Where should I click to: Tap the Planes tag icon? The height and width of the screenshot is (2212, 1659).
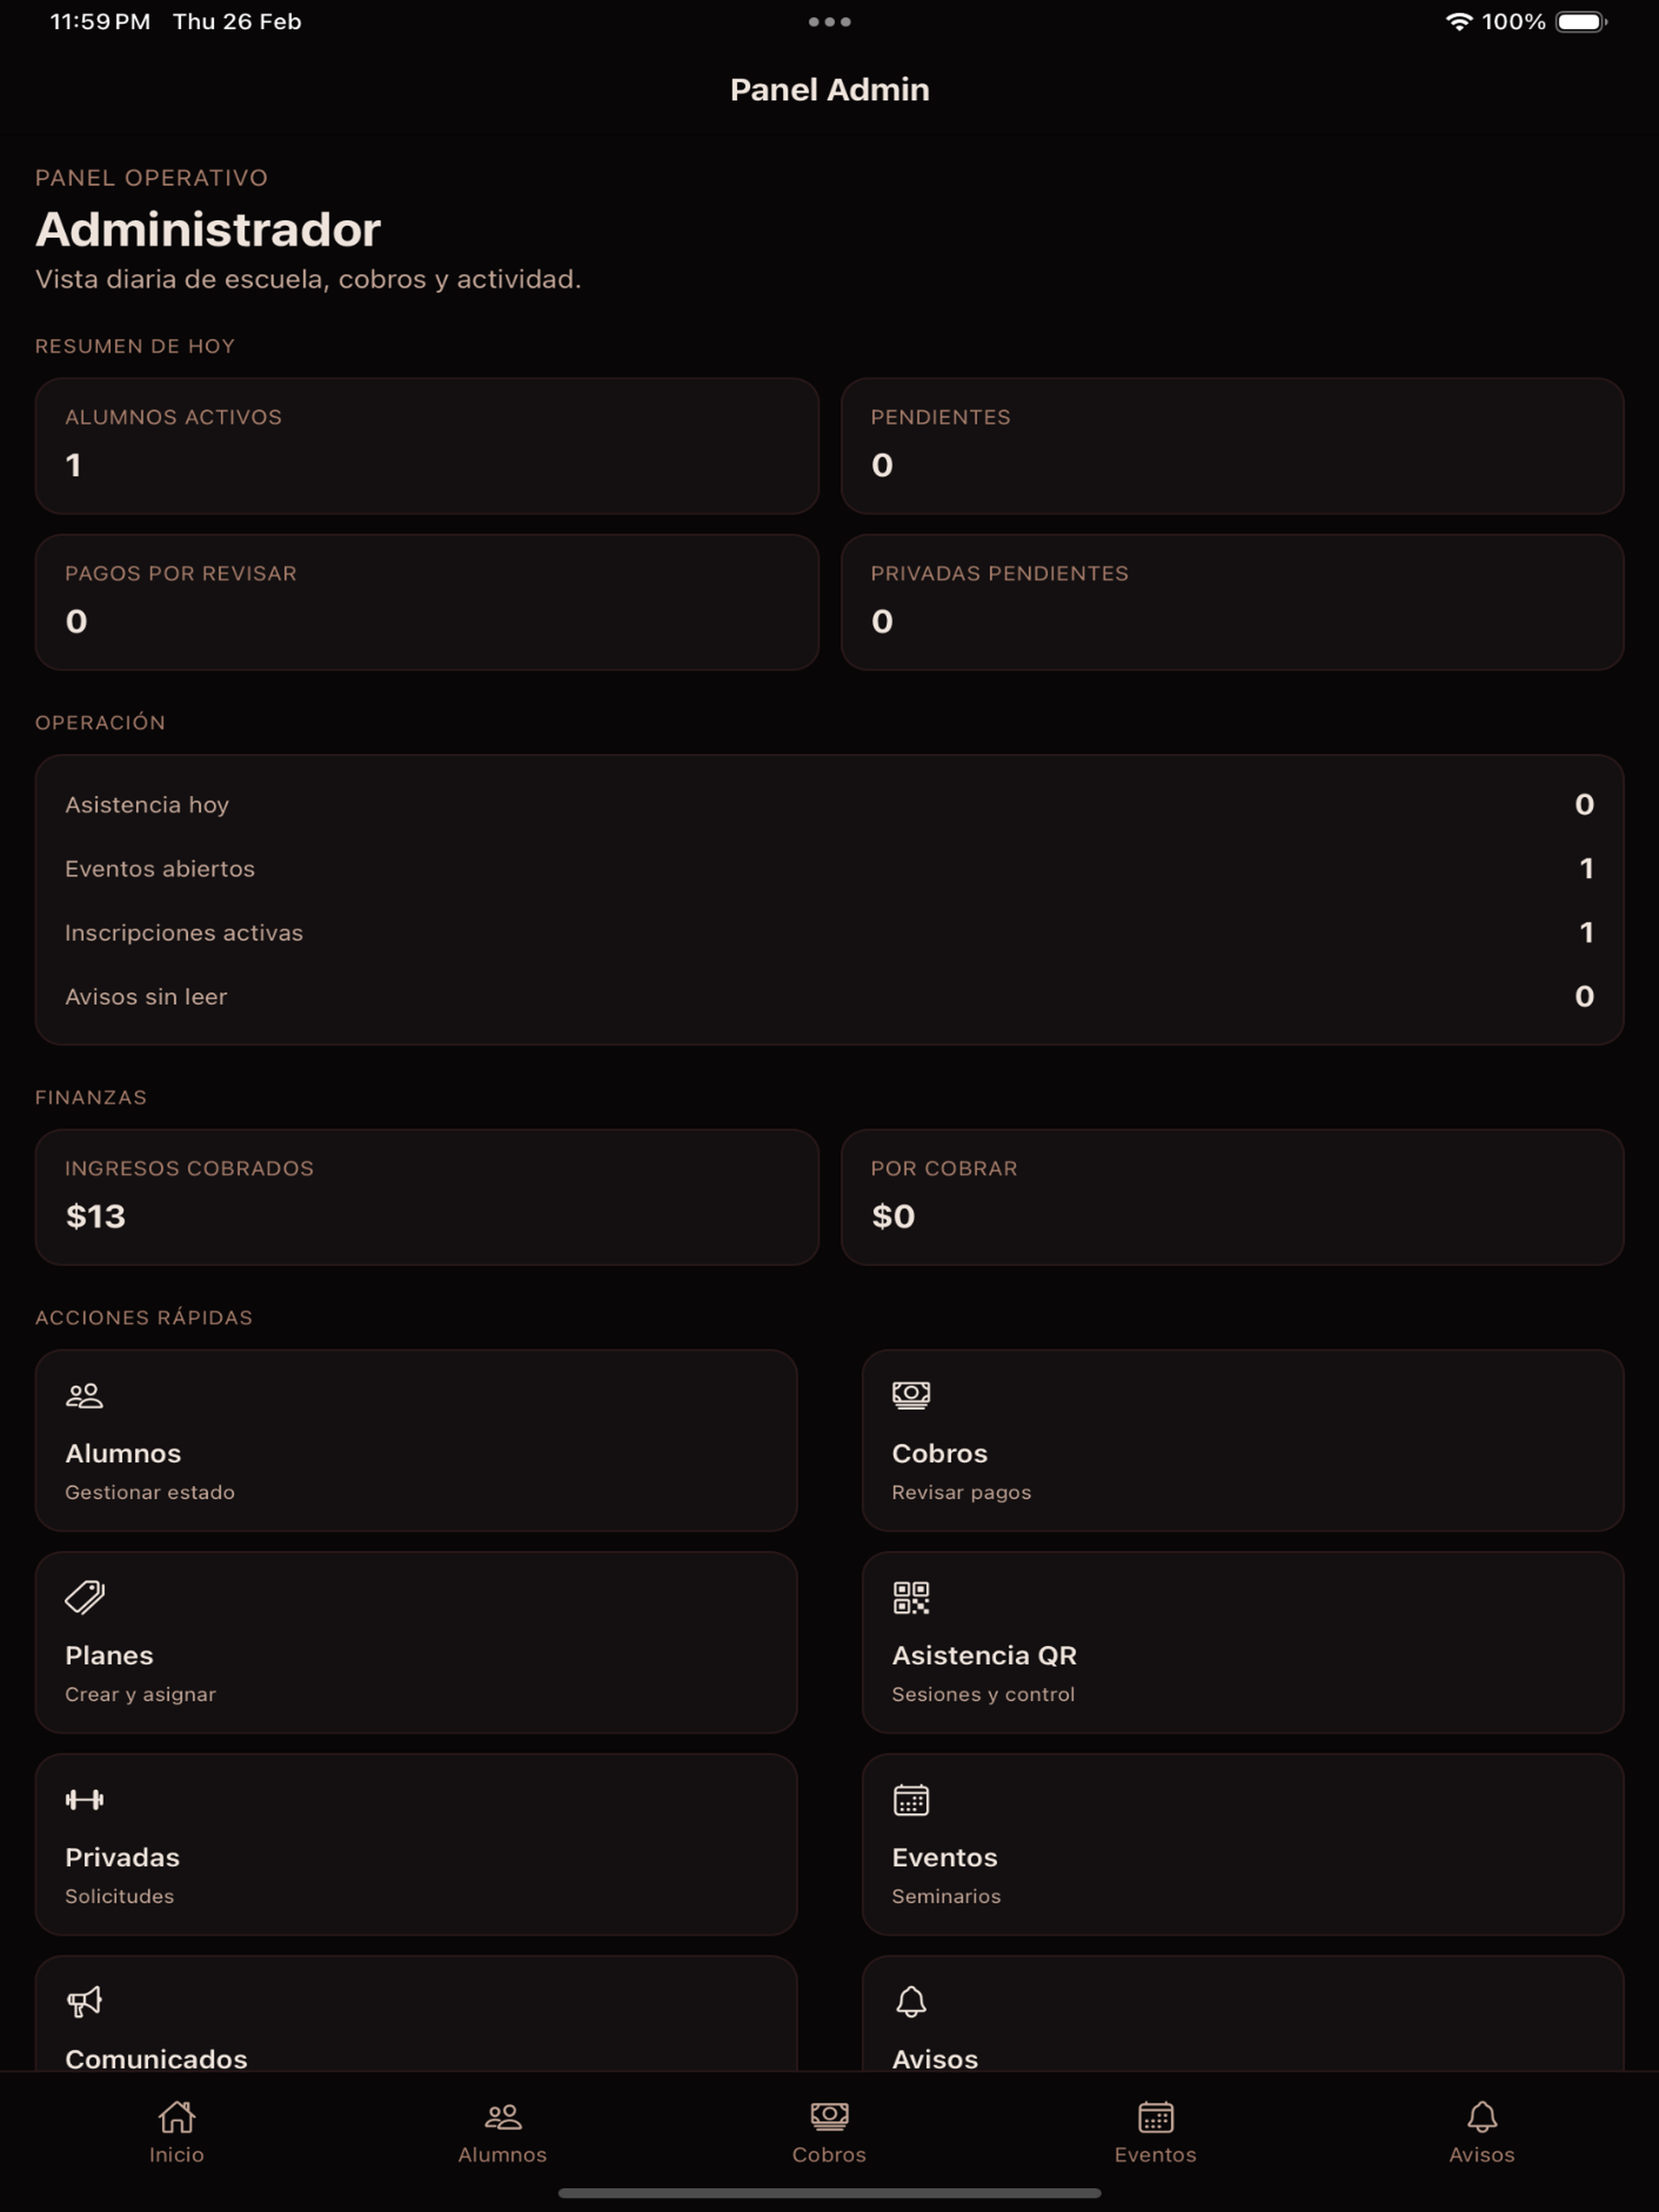(85, 1597)
